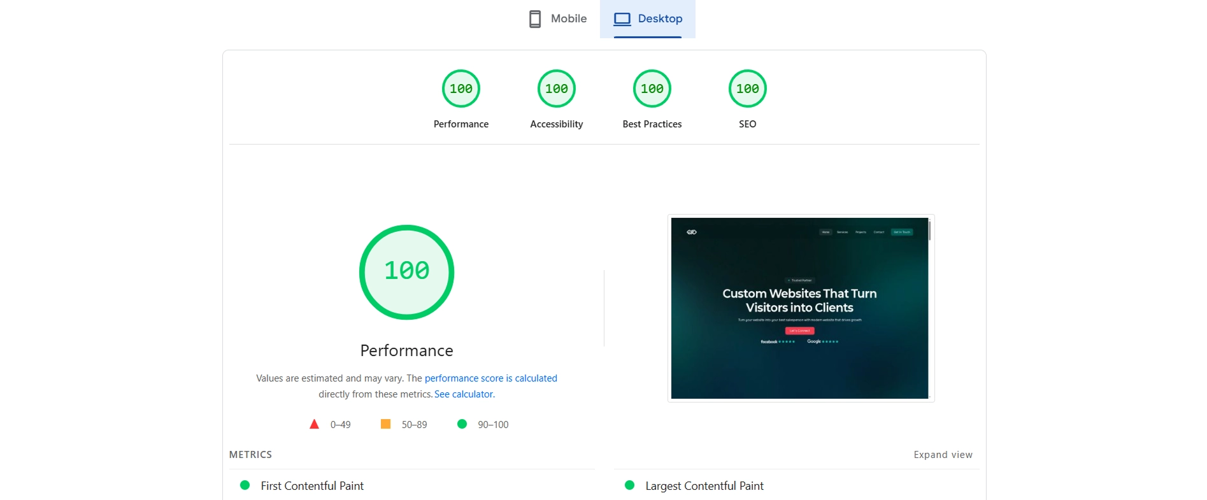The image size is (1207, 500).
Task: Click the '50–89' range text
Action: tap(415, 425)
